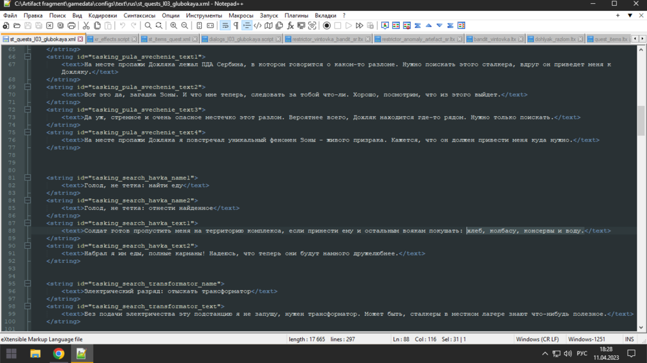Click the vertical scrollbar thumb

641,121
